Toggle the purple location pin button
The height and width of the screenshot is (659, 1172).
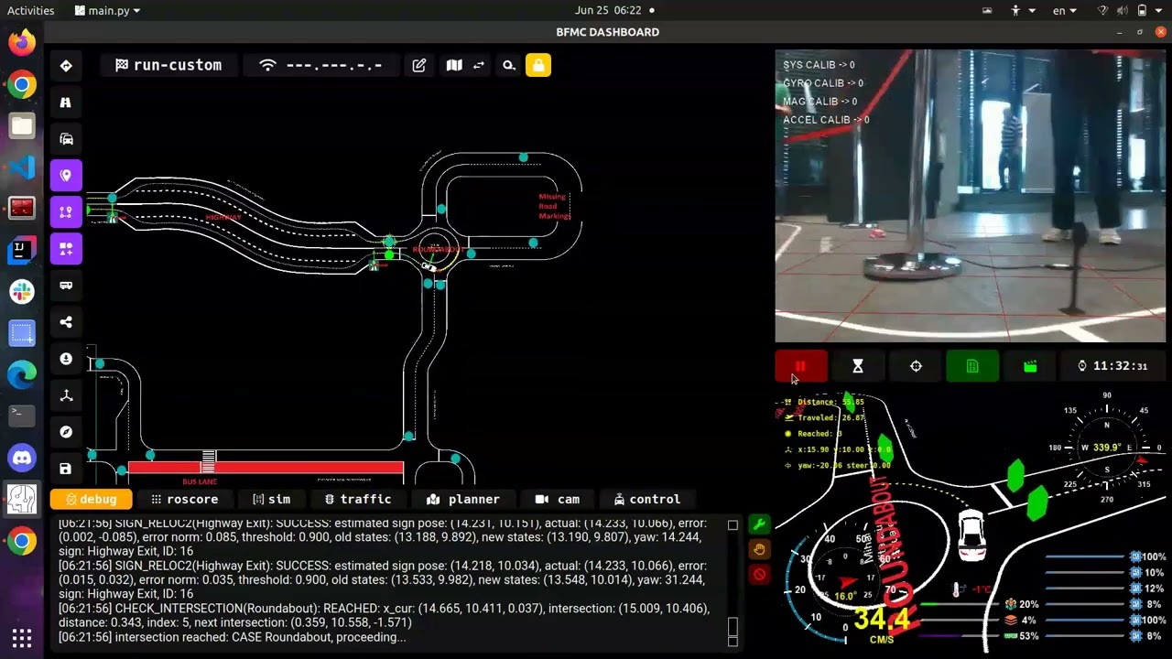coord(66,176)
